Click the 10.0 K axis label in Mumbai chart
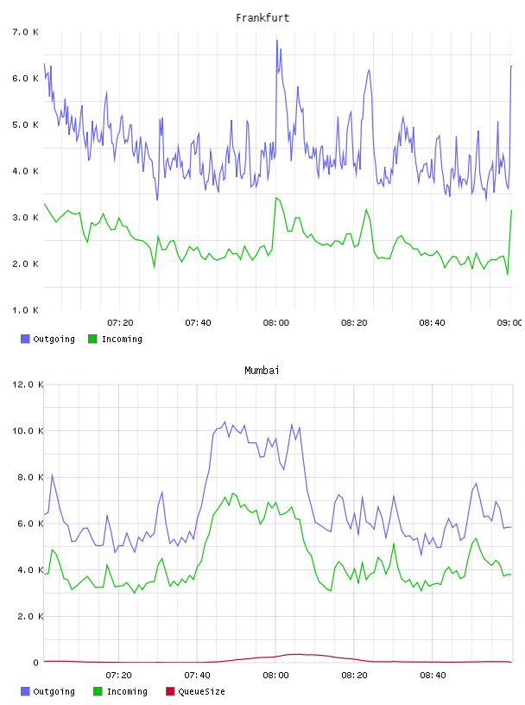Image resolution: width=525 pixels, height=705 pixels. (28, 431)
